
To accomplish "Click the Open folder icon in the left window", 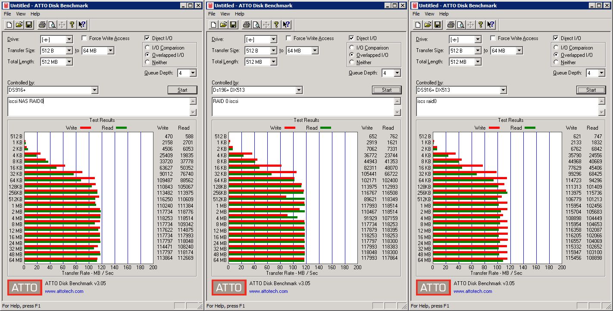I will coord(19,25).
